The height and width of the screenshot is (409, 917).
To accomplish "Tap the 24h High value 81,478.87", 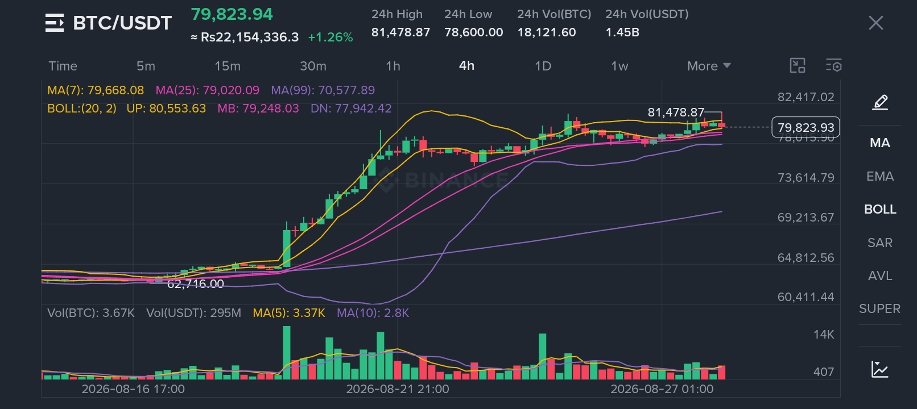I will (400, 32).
